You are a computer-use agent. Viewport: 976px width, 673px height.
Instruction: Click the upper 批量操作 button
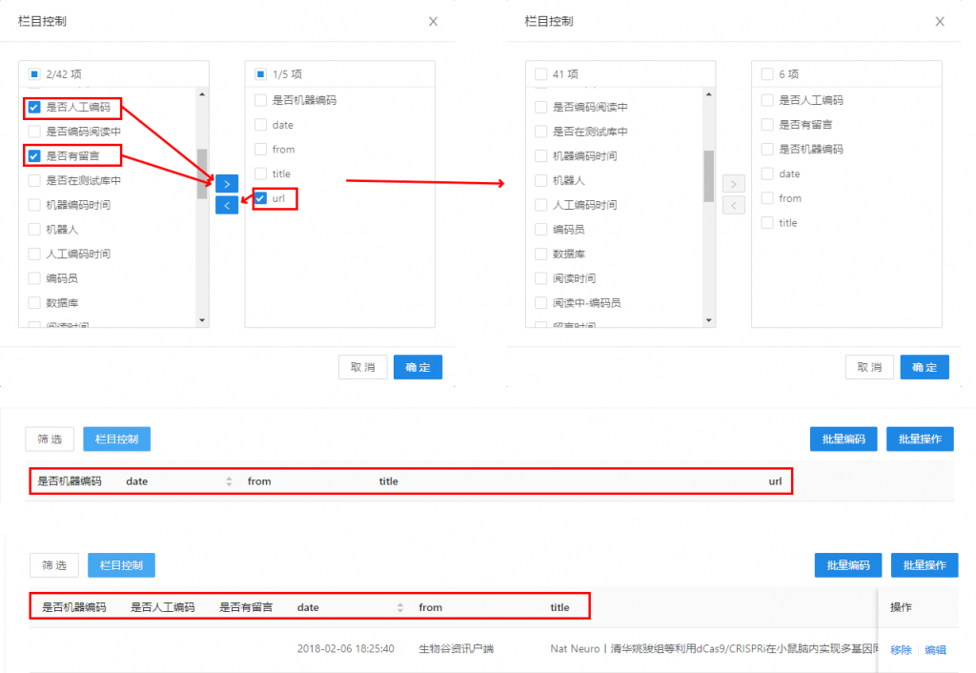[x=920, y=439]
